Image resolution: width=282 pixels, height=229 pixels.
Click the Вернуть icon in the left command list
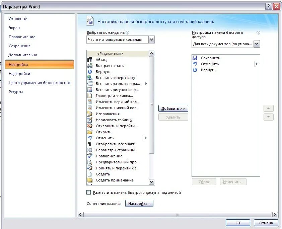(89, 72)
